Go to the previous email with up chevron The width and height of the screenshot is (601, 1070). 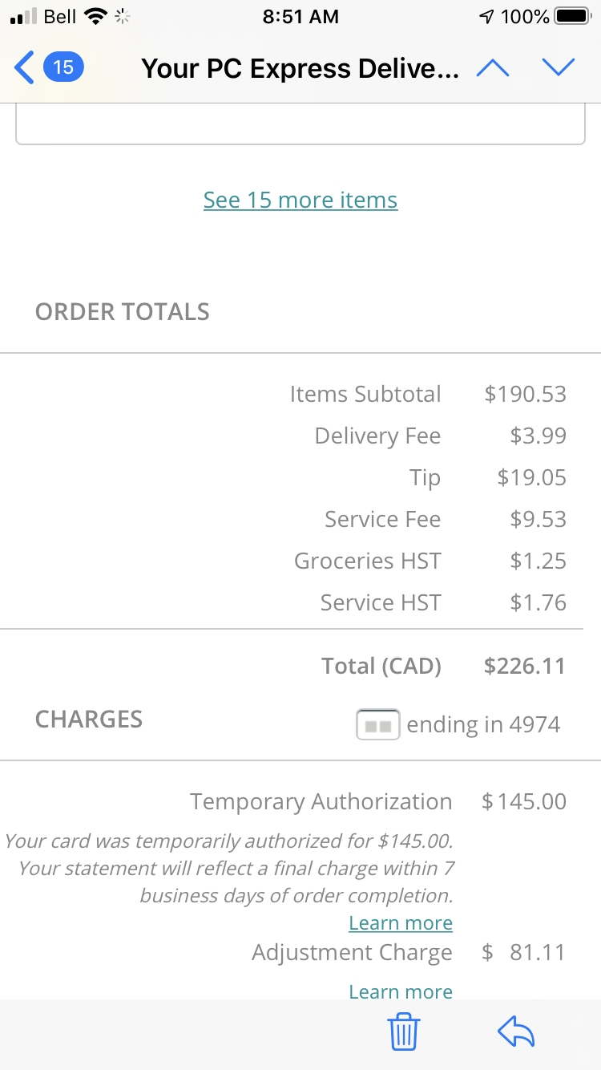[x=494, y=67]
